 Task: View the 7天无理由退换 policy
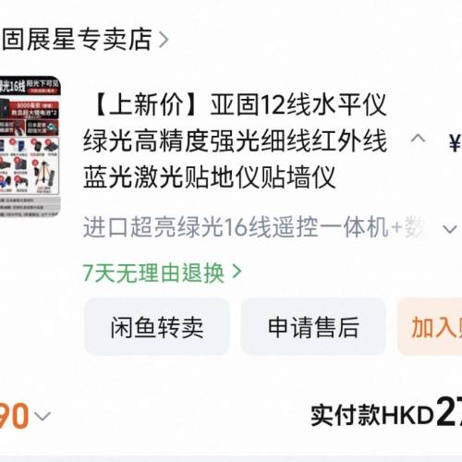coord(153,273)
